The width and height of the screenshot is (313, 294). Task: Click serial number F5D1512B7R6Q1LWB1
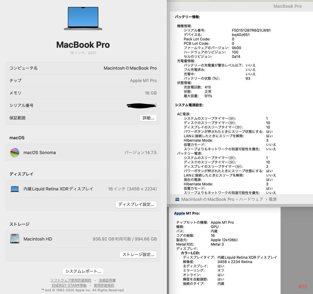pyautogui.click(x=251, y=30)
